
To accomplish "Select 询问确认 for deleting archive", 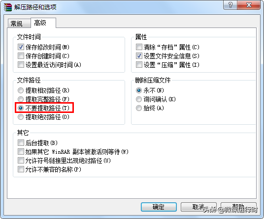I will (x=139, y=99).
